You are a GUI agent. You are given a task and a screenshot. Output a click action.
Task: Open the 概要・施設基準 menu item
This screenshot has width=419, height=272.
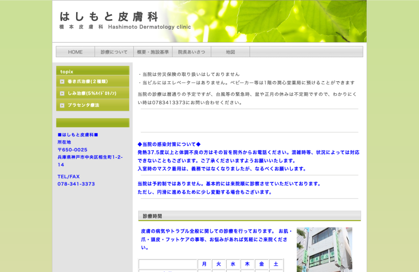pyautogui.click(x=153, y=52)
